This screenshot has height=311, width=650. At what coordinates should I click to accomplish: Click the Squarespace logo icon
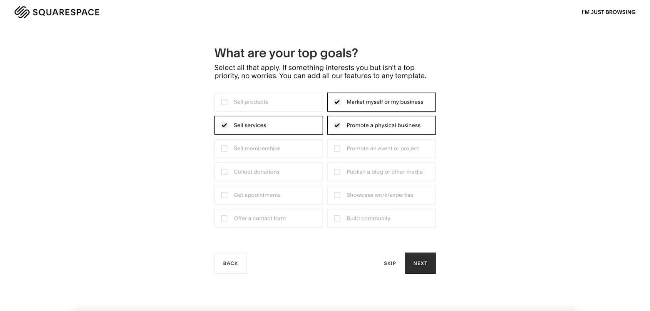22,12
